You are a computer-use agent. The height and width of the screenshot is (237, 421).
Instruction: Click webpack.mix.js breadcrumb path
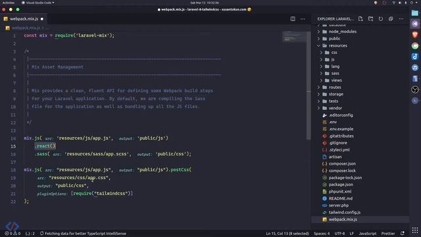(x=26, y=28)
